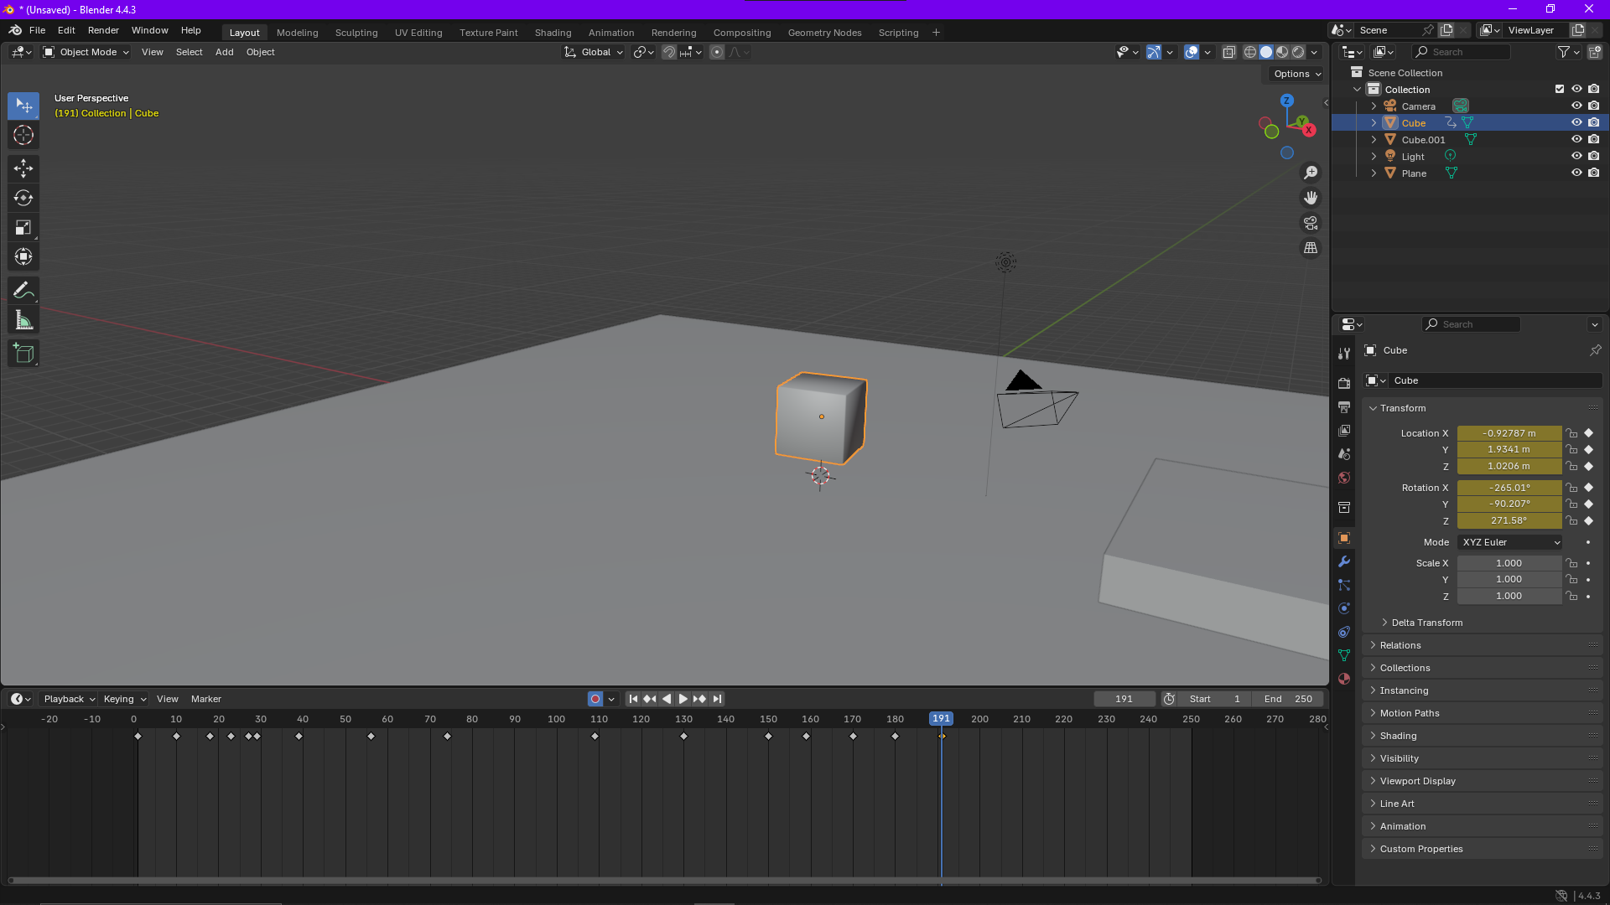Screen dimensions: 1610x905
Task: Jump to first frame in timeline
Action: (633, 699)
